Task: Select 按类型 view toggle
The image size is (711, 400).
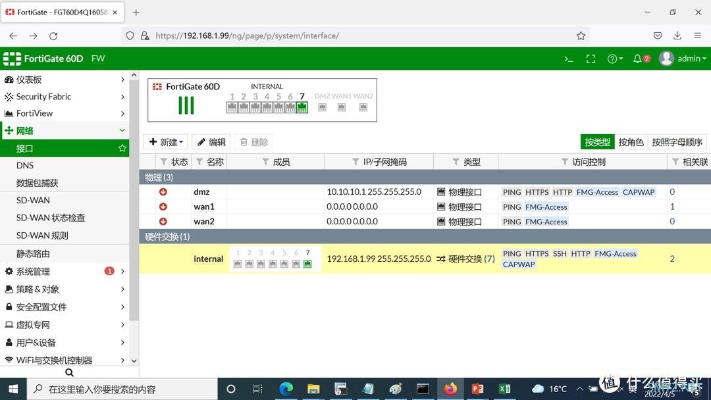Action: 597,142
